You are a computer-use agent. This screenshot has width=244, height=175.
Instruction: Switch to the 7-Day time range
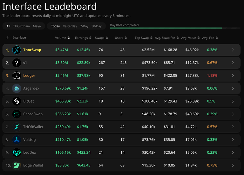84,26
